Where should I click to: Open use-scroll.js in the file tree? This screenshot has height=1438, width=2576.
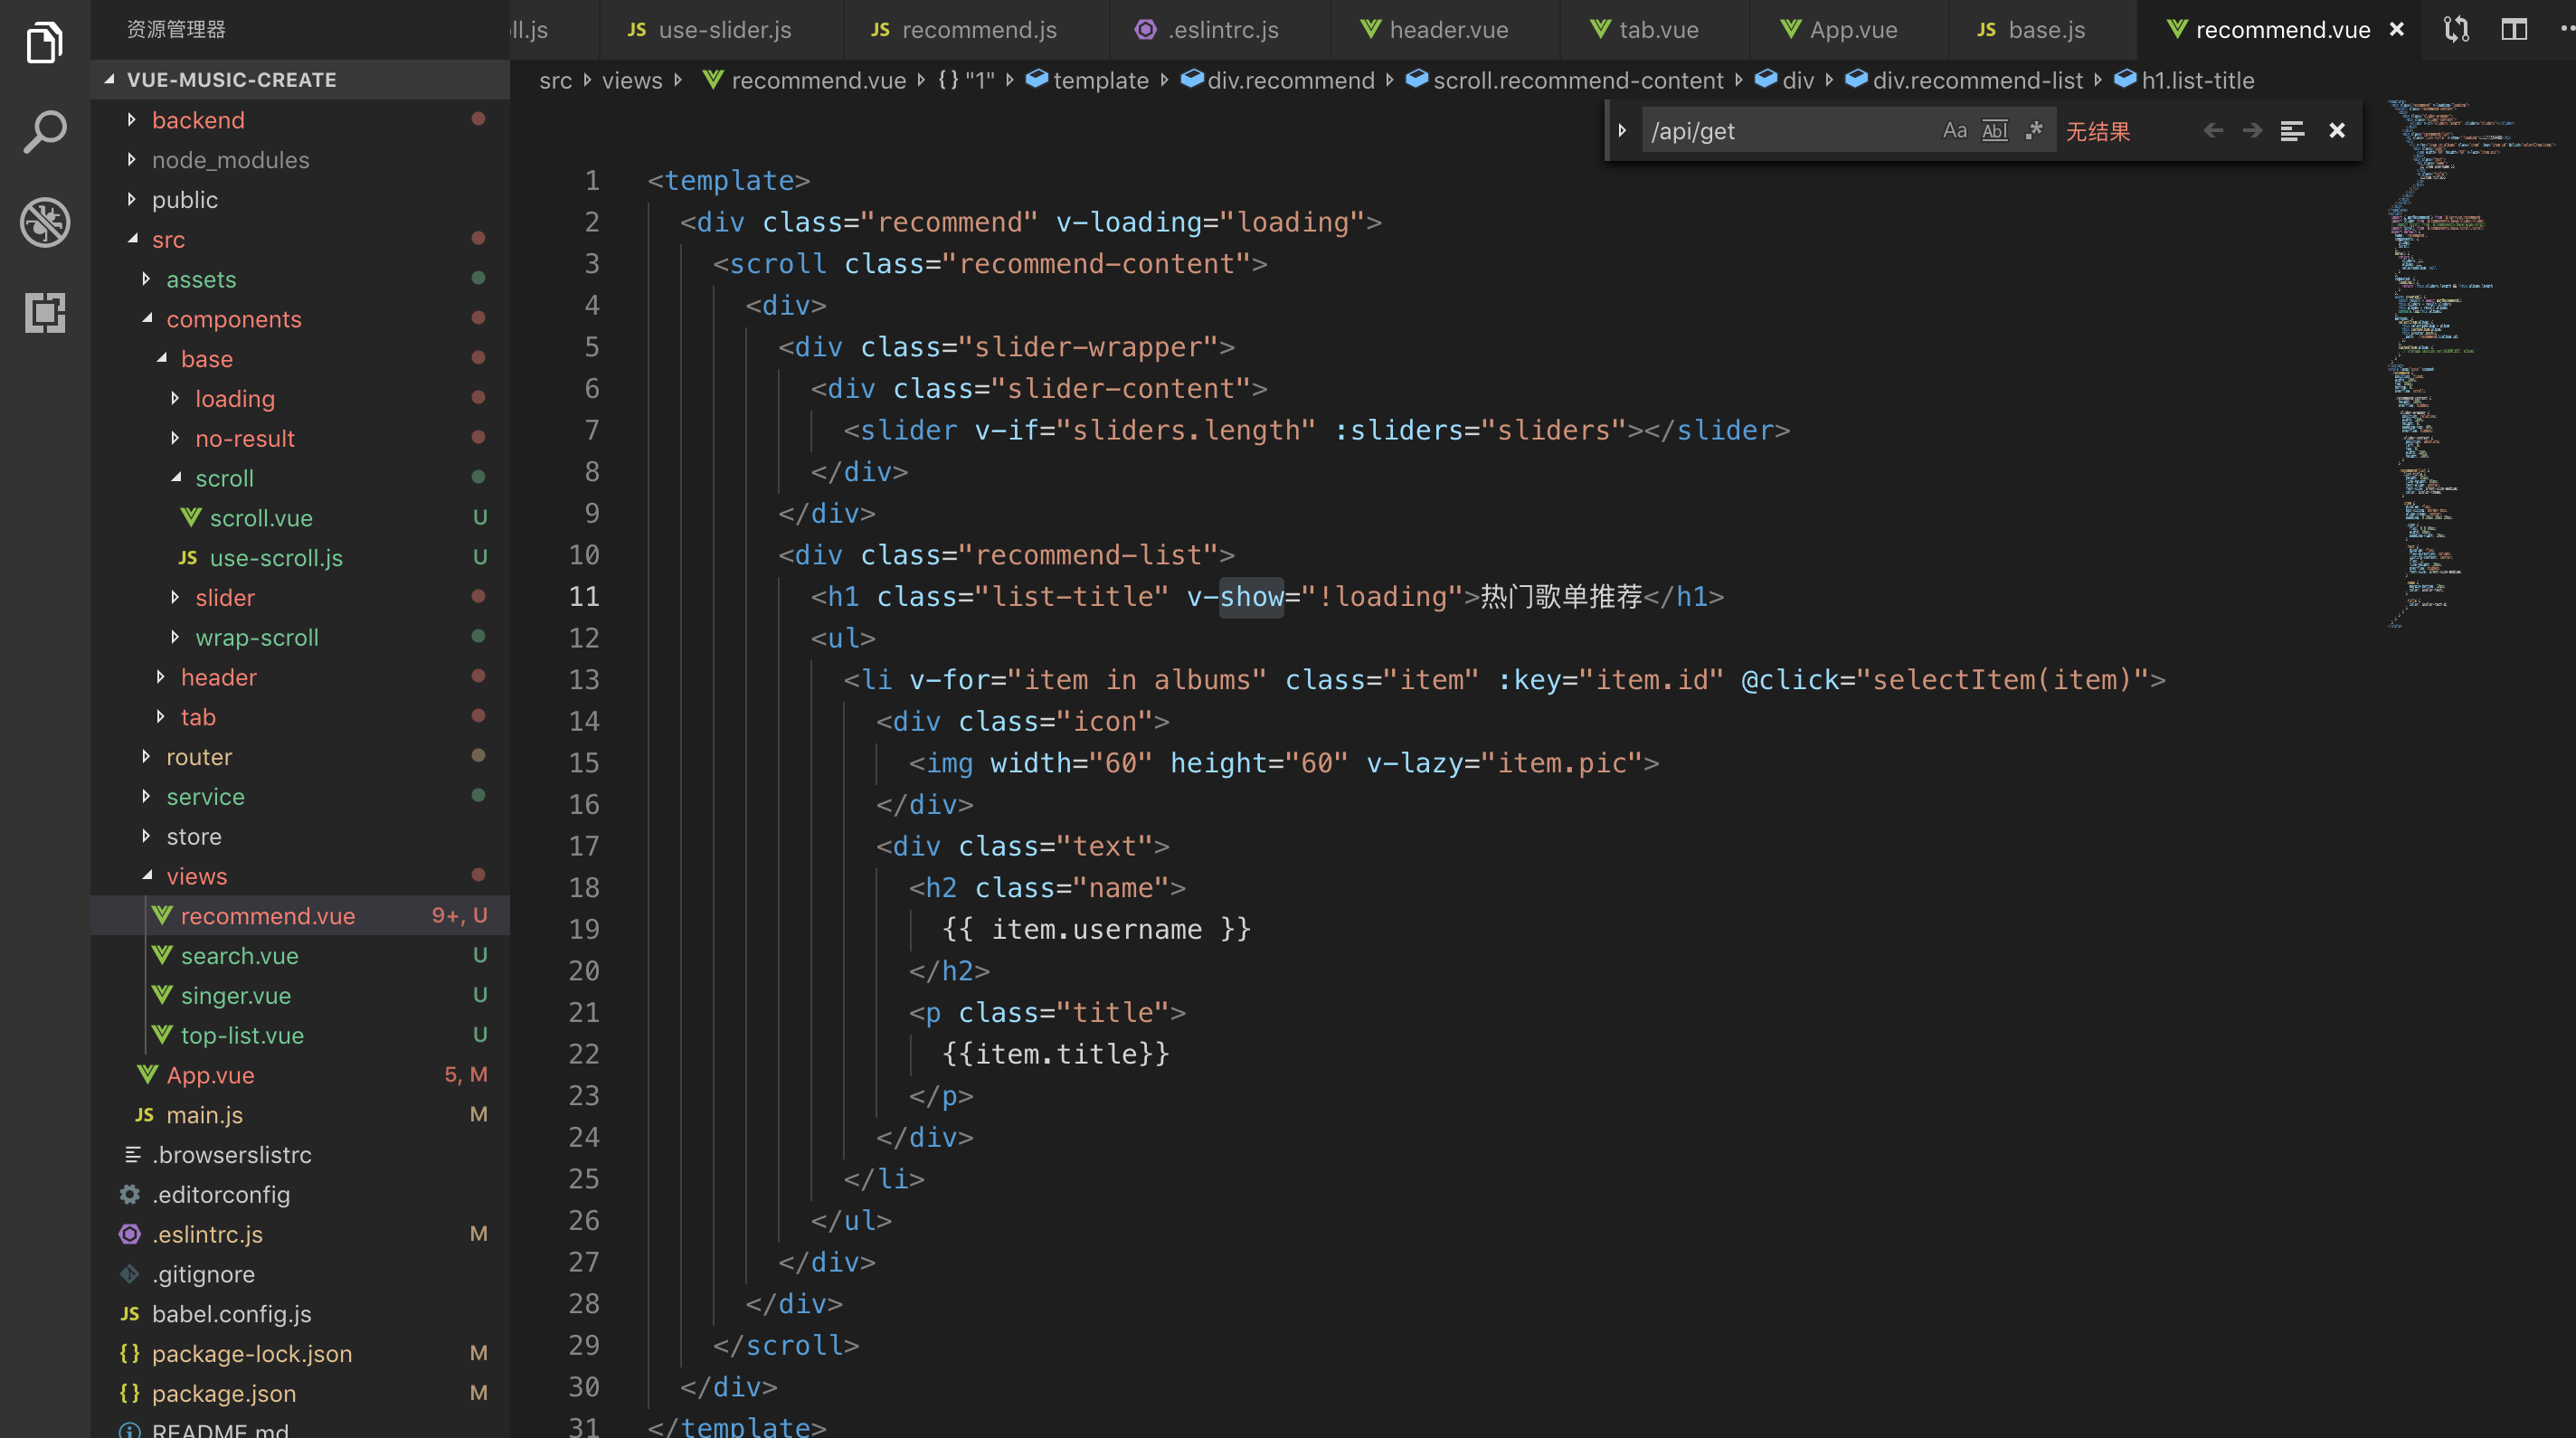pos(300,558)
